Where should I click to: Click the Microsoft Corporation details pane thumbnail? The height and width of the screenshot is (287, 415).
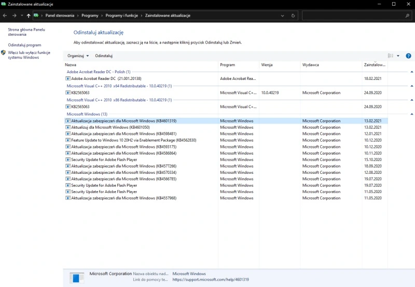click(x=77, y=277)
